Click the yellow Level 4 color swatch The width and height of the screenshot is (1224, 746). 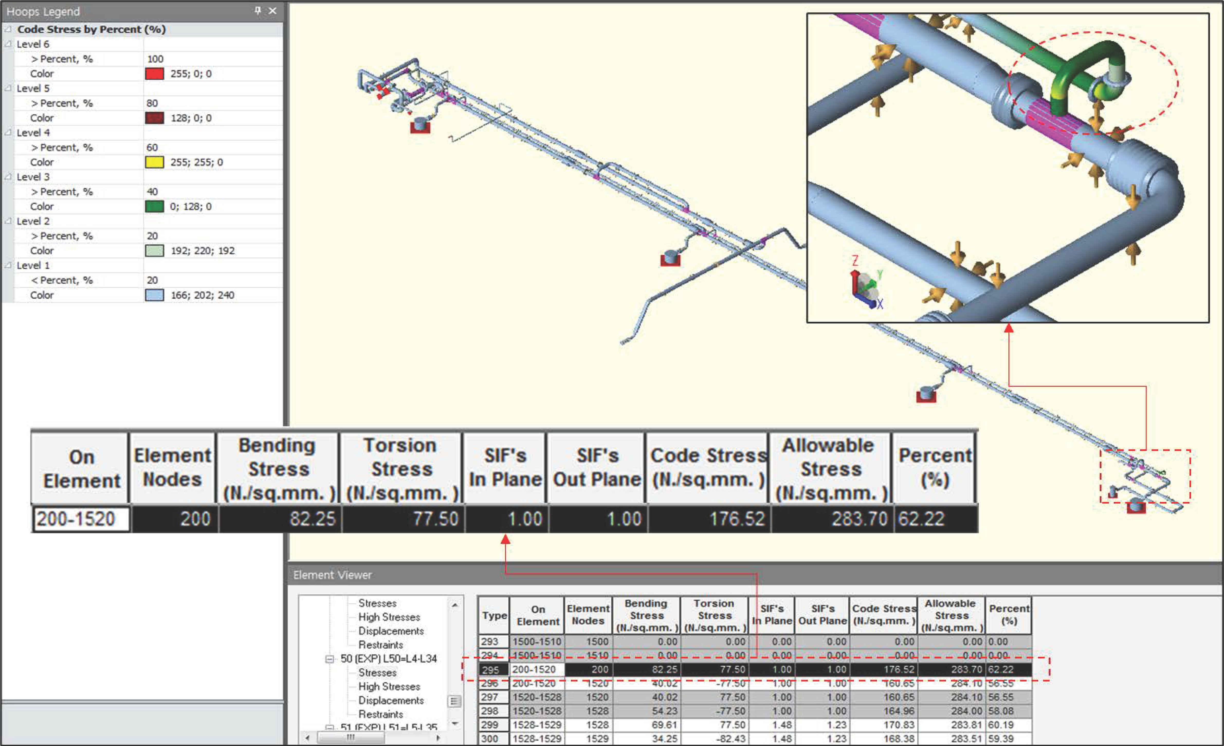coord(154,162)
